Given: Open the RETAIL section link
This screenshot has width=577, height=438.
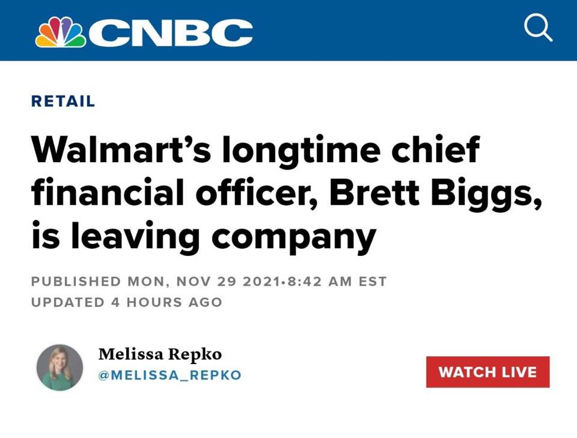Looking at the screenshot, I should click(63, 102).
